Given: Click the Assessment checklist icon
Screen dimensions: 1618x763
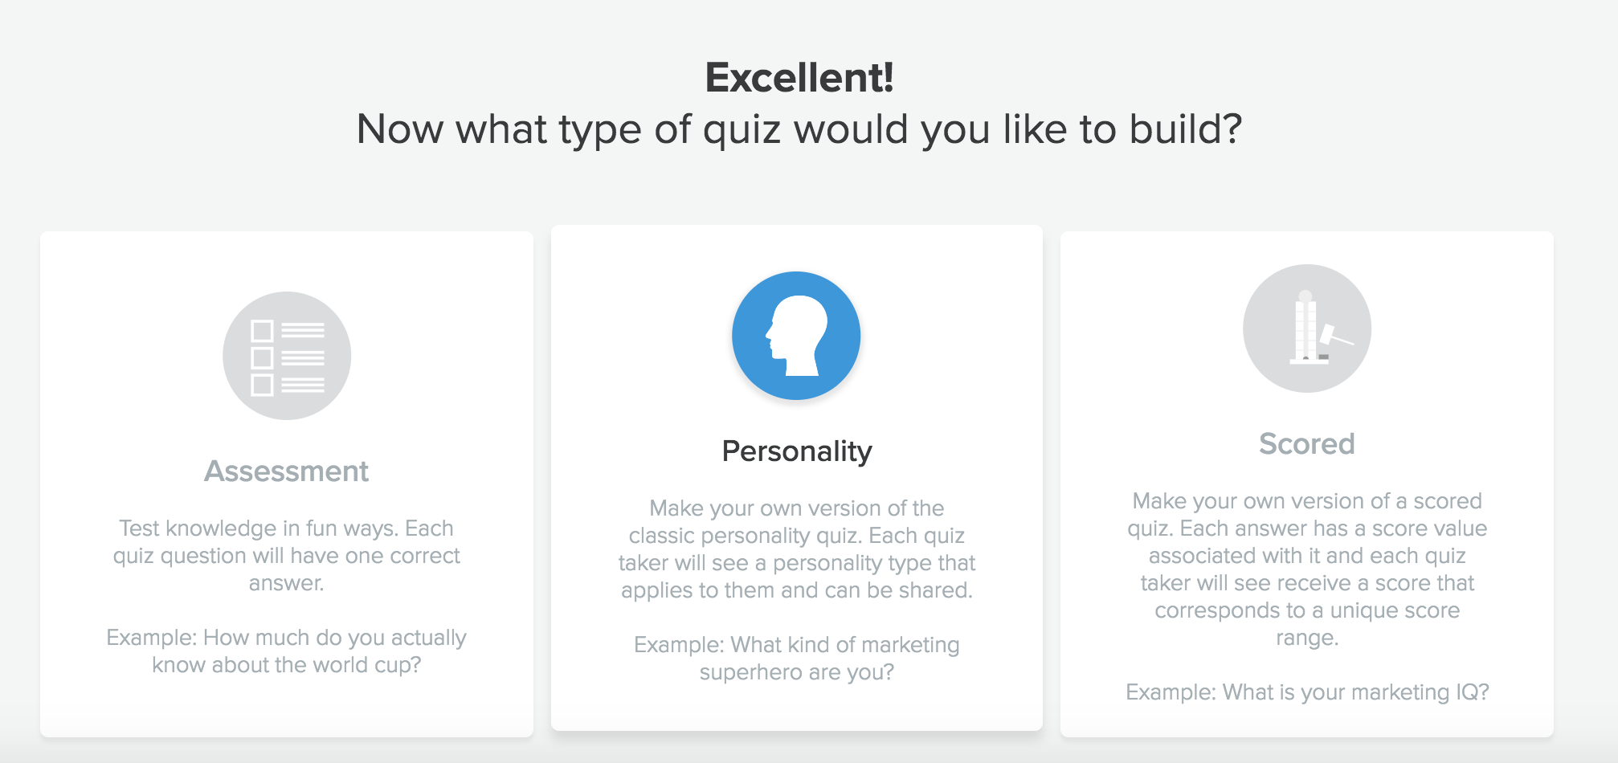Looking at the screenshot, I should [x=287, y=356].
